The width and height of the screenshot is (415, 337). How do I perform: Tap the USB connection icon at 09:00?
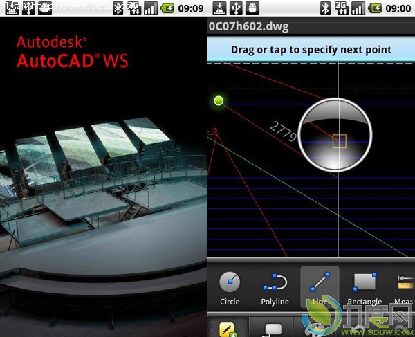click(x=236, y=8)
